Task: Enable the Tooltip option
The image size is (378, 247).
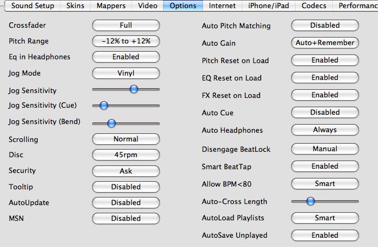Action: coord(126,187)
